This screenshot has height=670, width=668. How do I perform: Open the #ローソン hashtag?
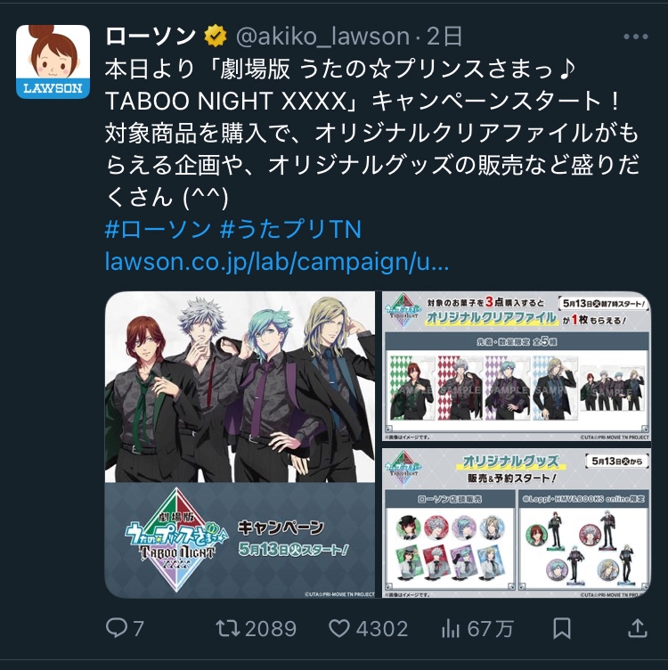[158, 229]
